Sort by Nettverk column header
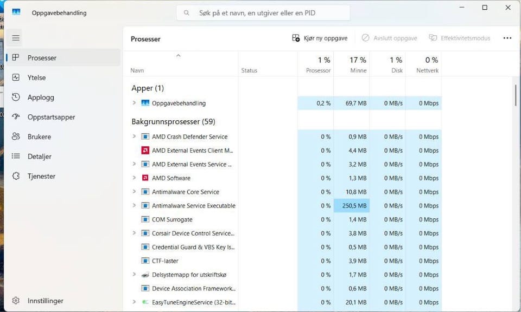Screen dimensions: 521x312 coord(424,64)
